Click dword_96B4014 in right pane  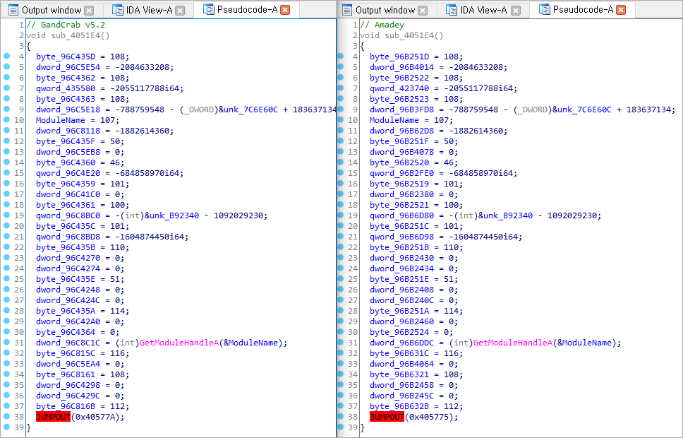[x=401, y=67]
